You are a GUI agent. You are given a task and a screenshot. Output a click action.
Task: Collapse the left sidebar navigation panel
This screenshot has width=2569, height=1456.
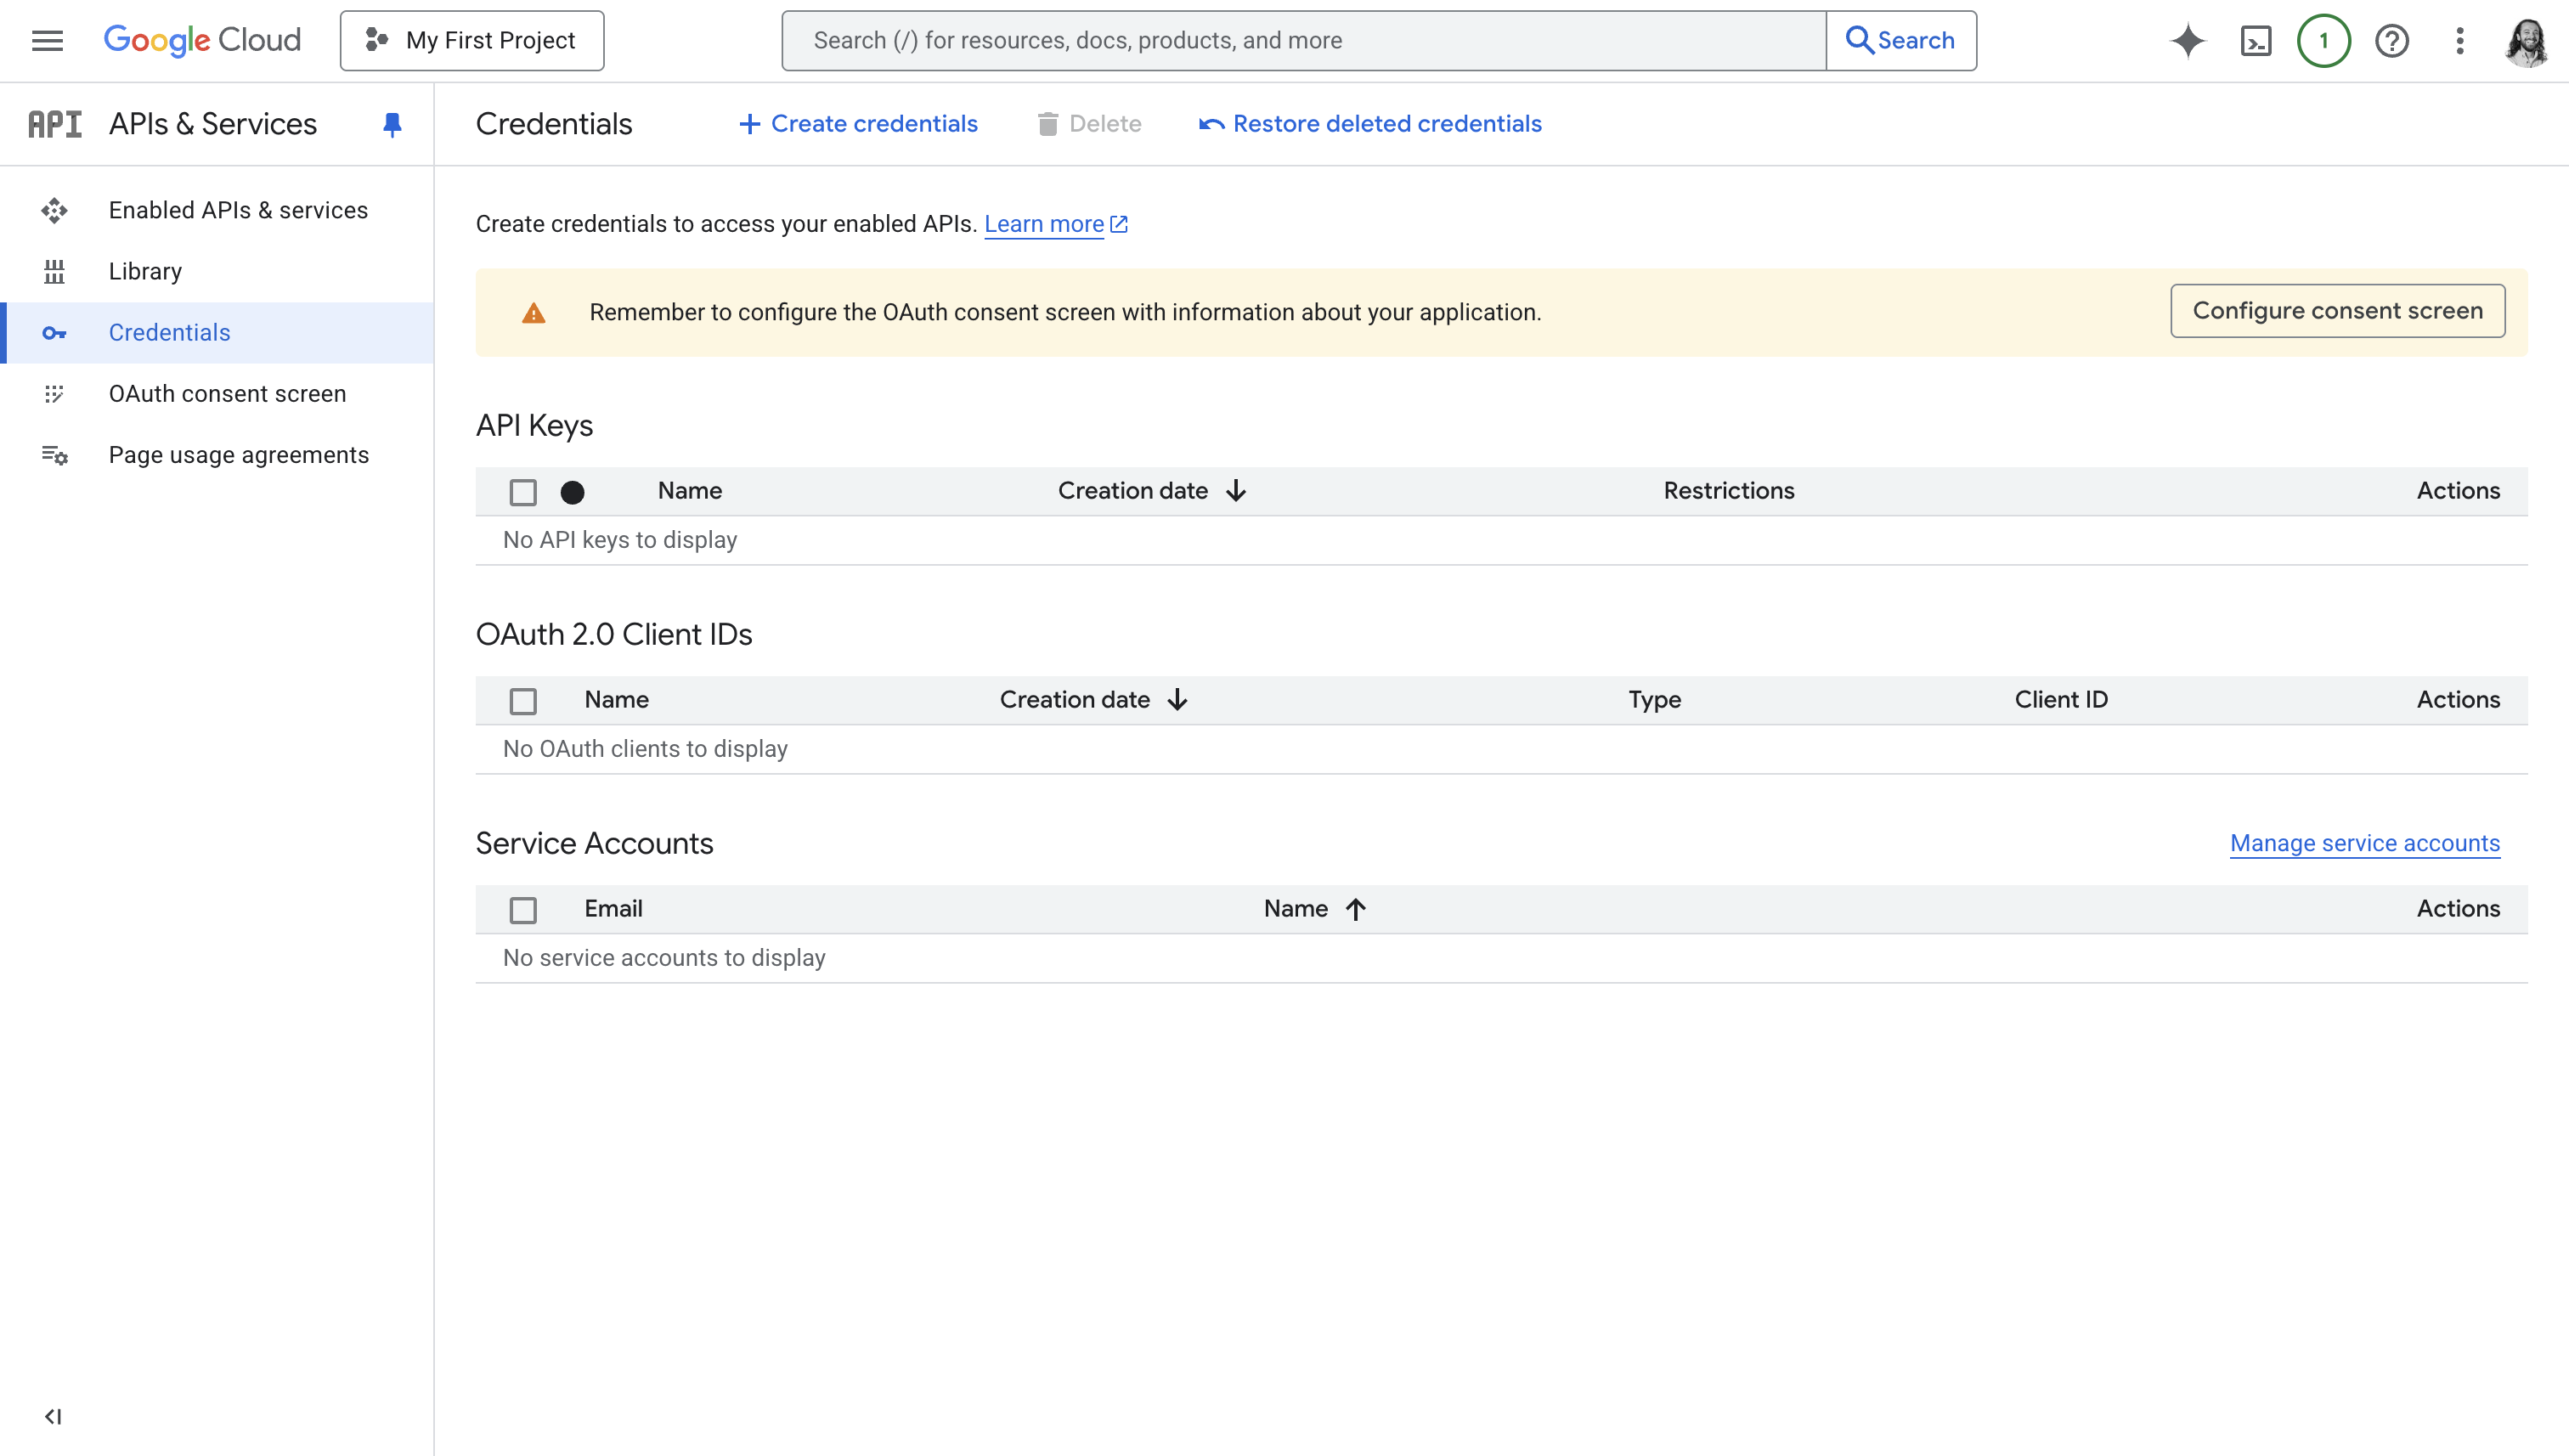point(53,1416)
